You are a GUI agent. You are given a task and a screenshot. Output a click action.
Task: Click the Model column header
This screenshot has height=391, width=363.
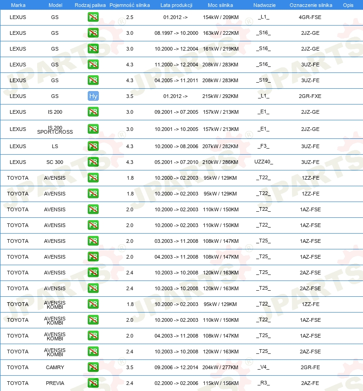55,5
